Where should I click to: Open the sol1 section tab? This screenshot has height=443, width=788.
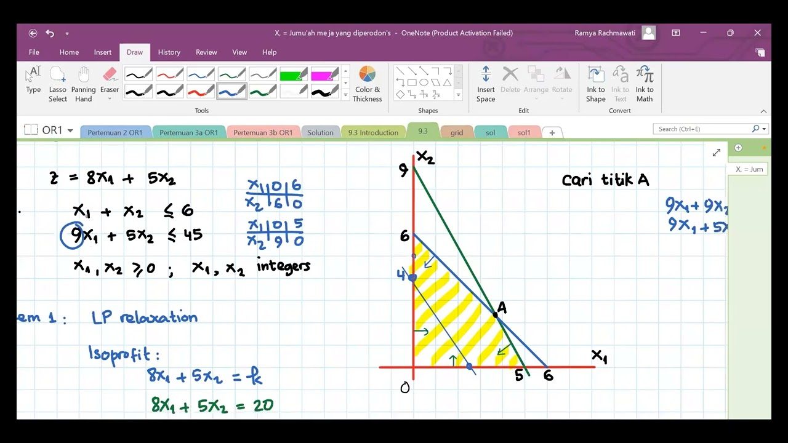(524, 132)
